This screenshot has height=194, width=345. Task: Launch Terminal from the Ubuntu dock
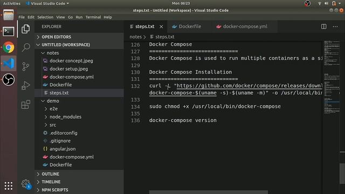9,31
